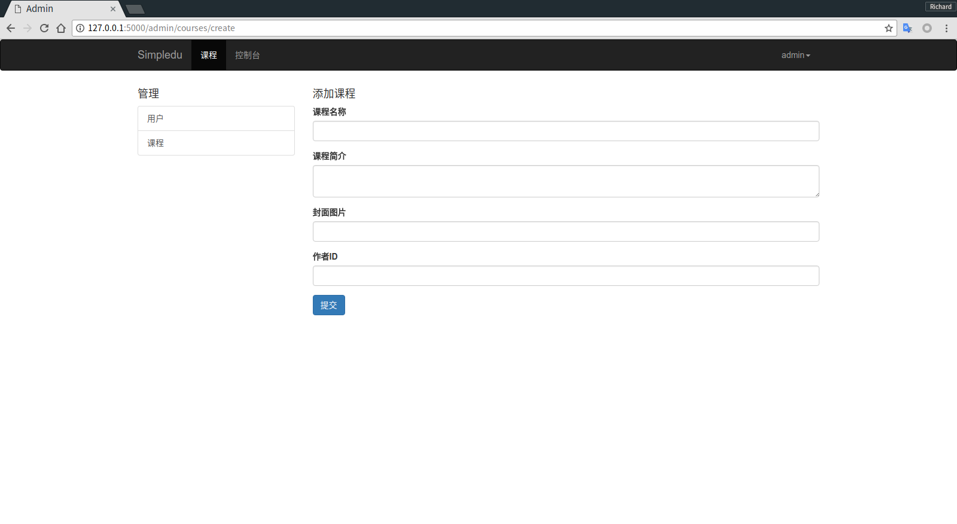Click the 管理 sidebar heading
This screenshot has width=957, height=524.
tap(148, 93)
